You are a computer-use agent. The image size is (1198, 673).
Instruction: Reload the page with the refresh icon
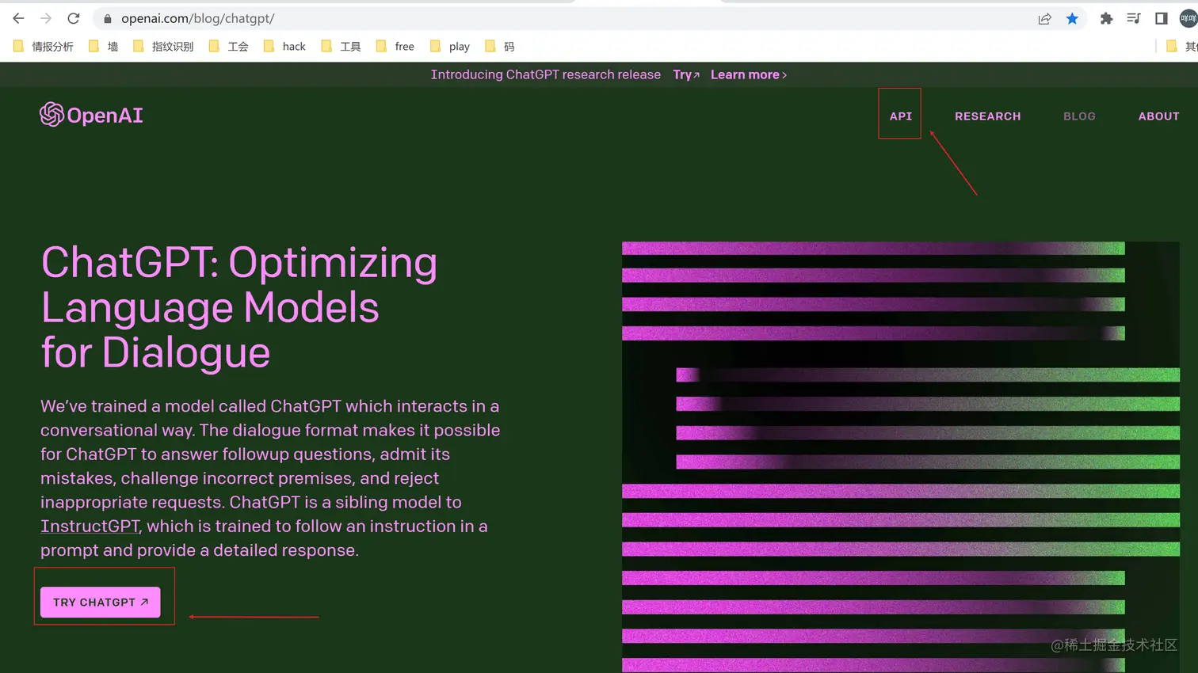[x=74, y=18]
